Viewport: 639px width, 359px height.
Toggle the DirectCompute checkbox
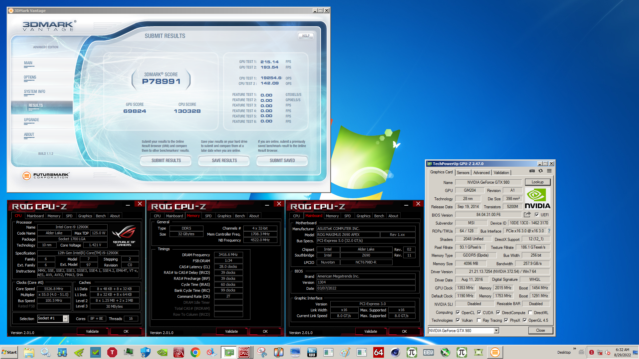498,312
